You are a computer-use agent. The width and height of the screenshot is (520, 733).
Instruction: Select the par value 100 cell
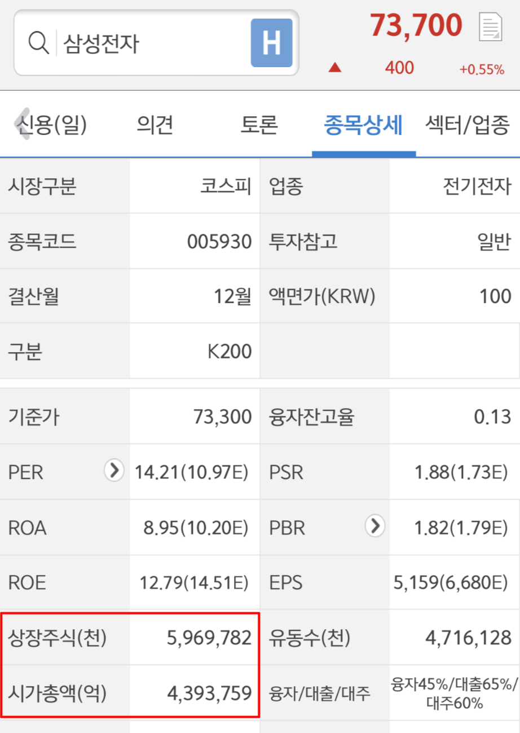coord(496,297)
